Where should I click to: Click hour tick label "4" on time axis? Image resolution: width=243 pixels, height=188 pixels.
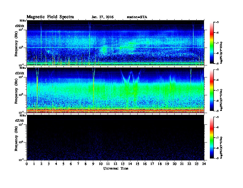point(56,164)
